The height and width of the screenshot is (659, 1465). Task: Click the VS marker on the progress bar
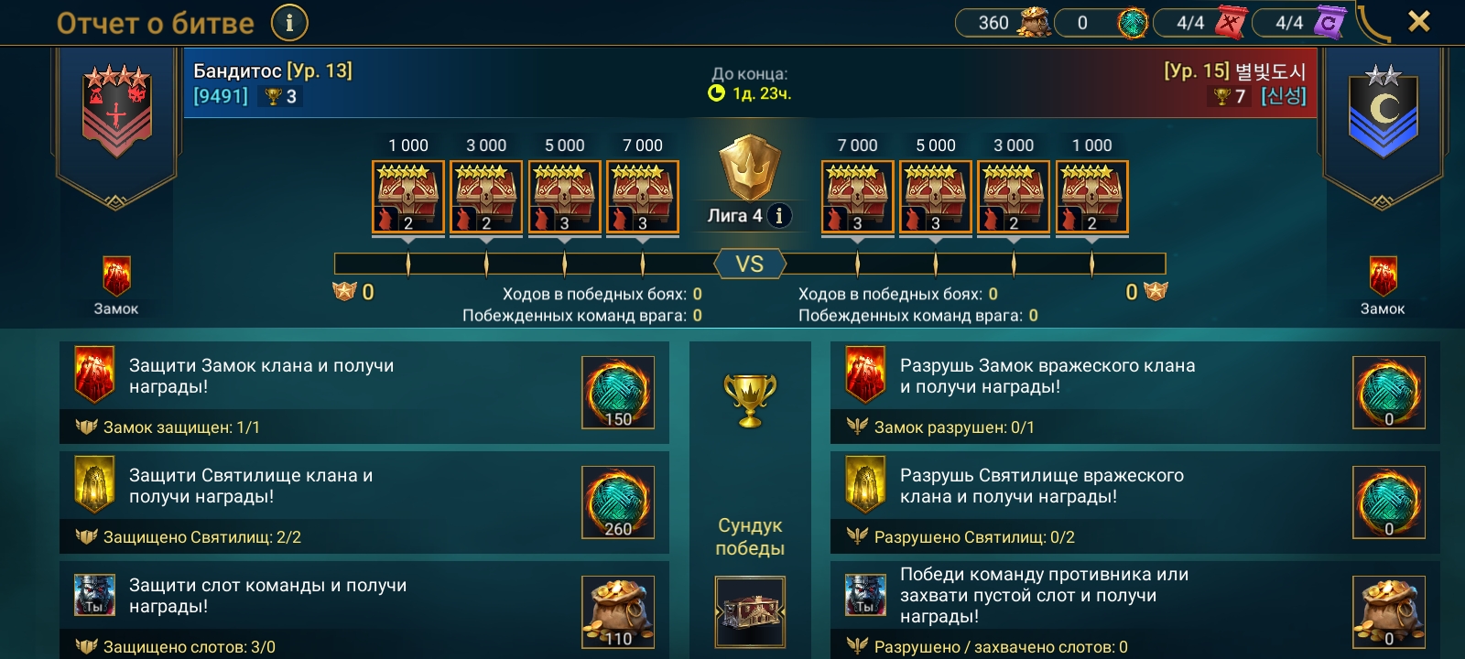click(750, 265)
